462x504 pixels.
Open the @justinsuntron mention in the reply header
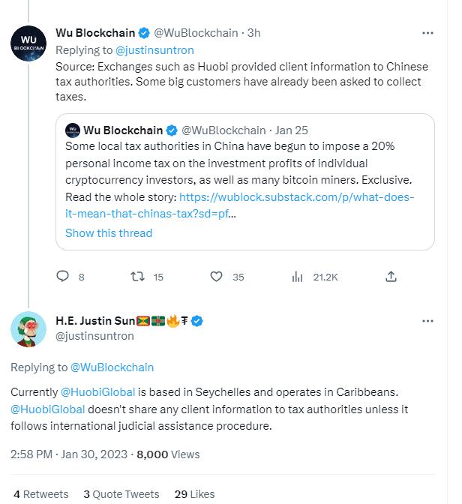pyautogui.click(x=155, y=50)
